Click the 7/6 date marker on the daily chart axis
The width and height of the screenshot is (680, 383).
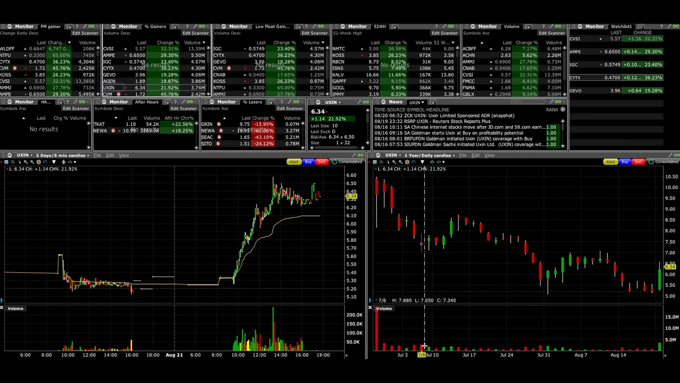pos(421,355)
